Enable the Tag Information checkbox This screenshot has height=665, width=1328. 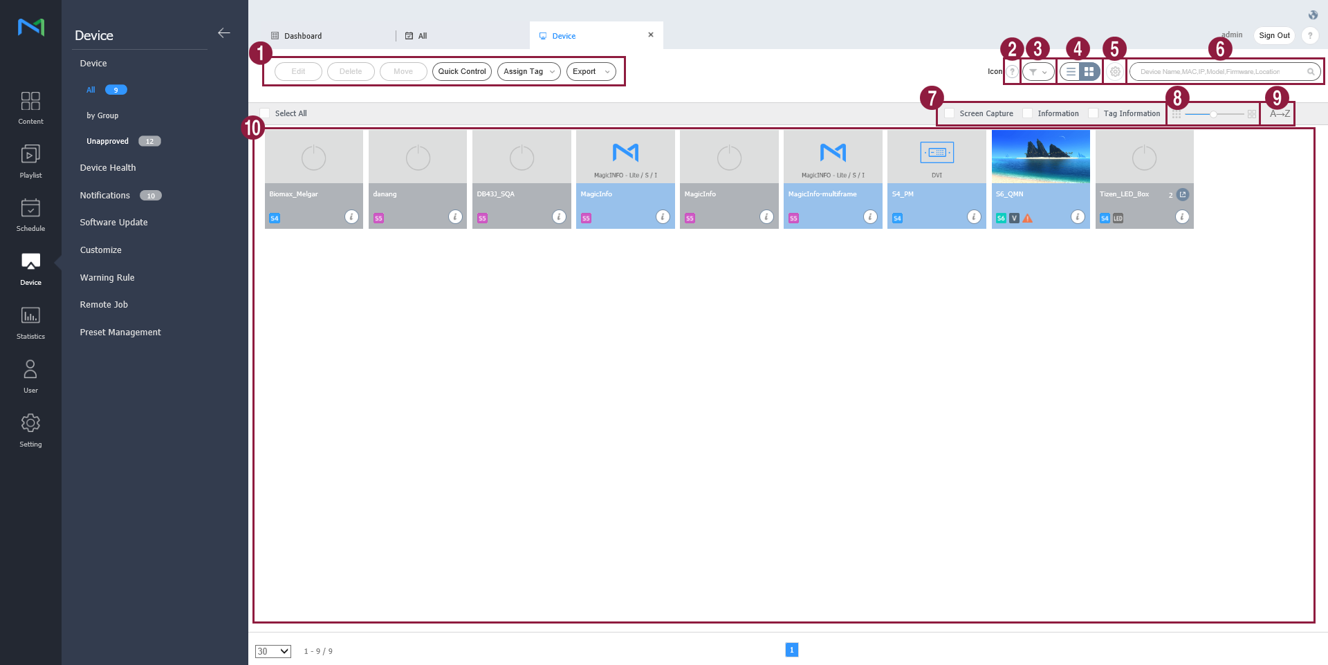[1094, 113]
